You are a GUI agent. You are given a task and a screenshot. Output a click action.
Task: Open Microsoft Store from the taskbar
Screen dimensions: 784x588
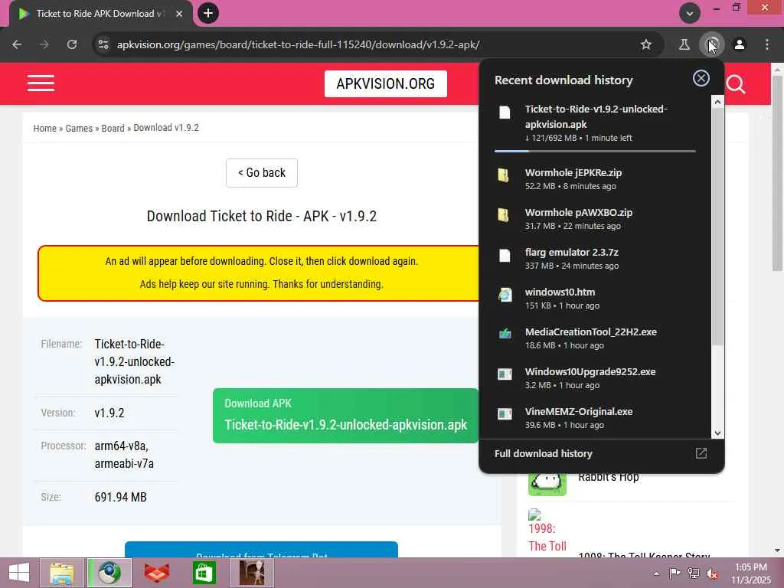click(204, 573)
